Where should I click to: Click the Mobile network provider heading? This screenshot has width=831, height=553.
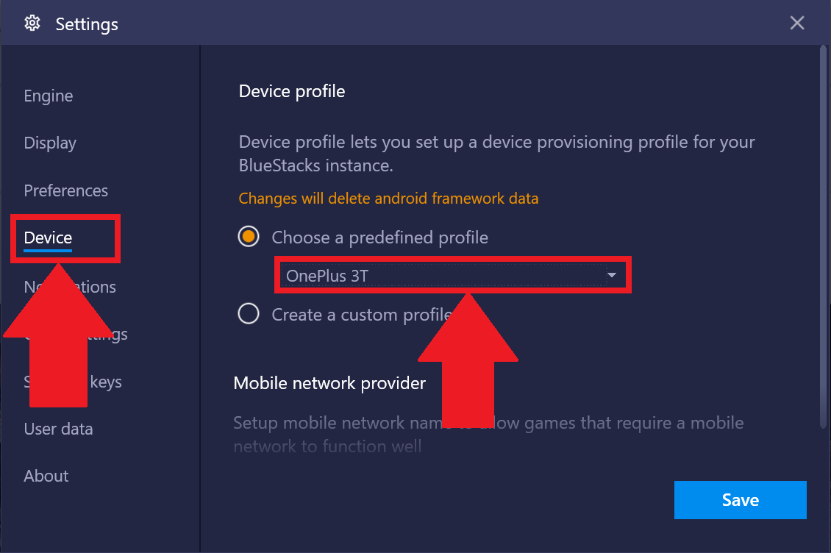point(329,383)
